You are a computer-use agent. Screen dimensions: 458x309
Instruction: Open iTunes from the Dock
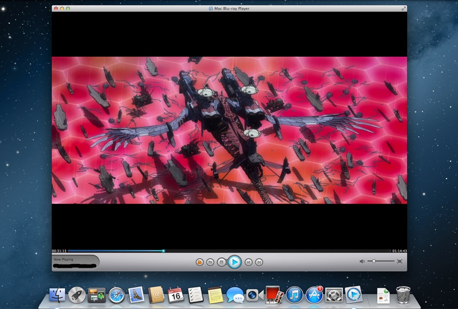point(294,295)
